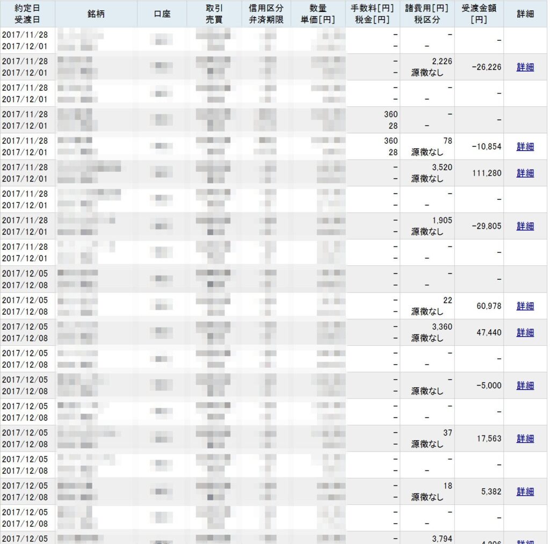This screenshot has width=550, height=544.
Task: Select the 手数料[円] 税金[円] column header
Action: (373, 14)
